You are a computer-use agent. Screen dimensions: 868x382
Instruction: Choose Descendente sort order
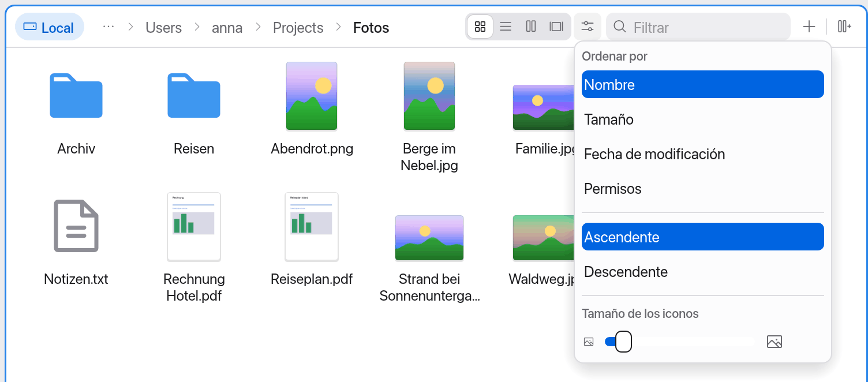703,271
